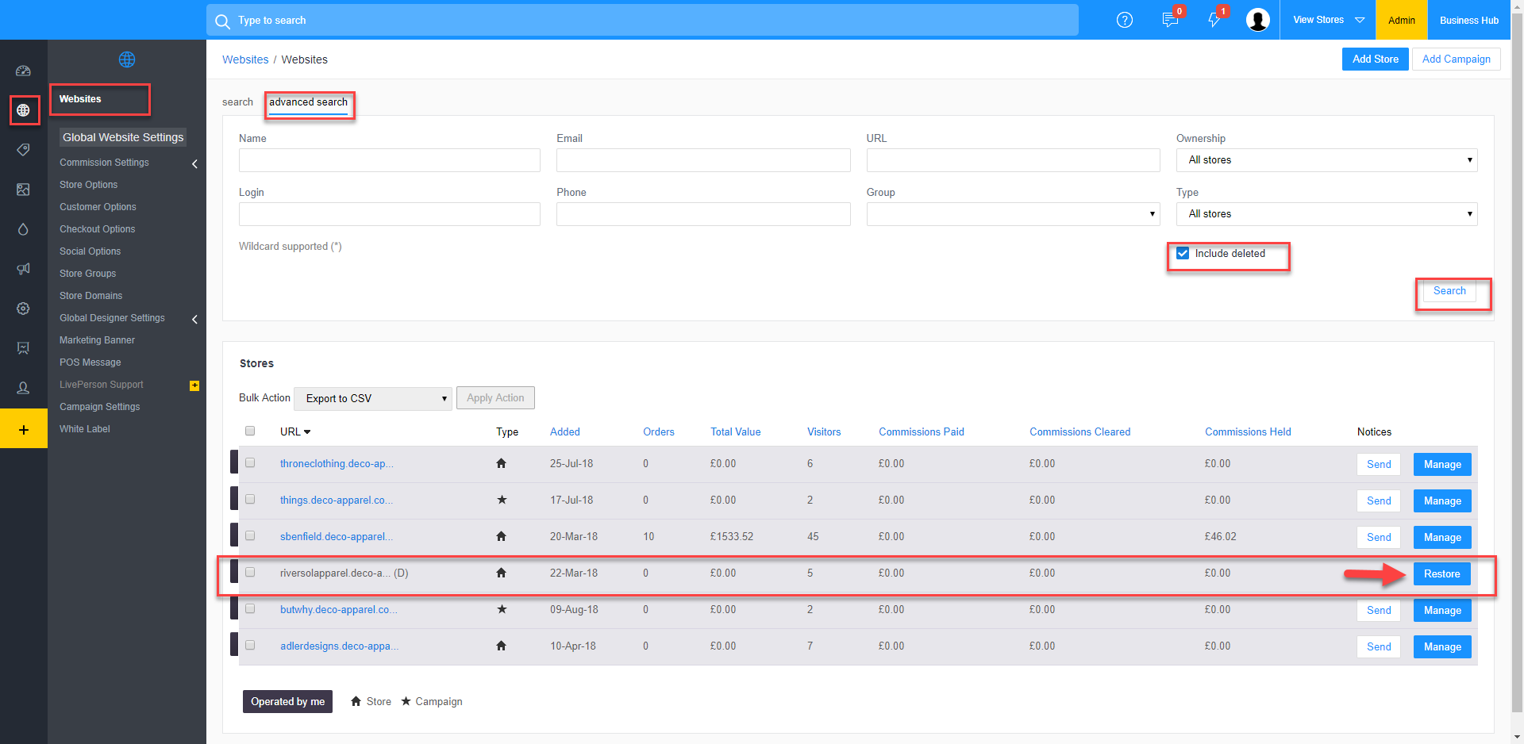Open the Type dropdown
1524x744 pixels.
[1326, 214]
